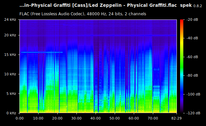Click the 30:00 time axis label
206x126 pixels.
(76, 118)
